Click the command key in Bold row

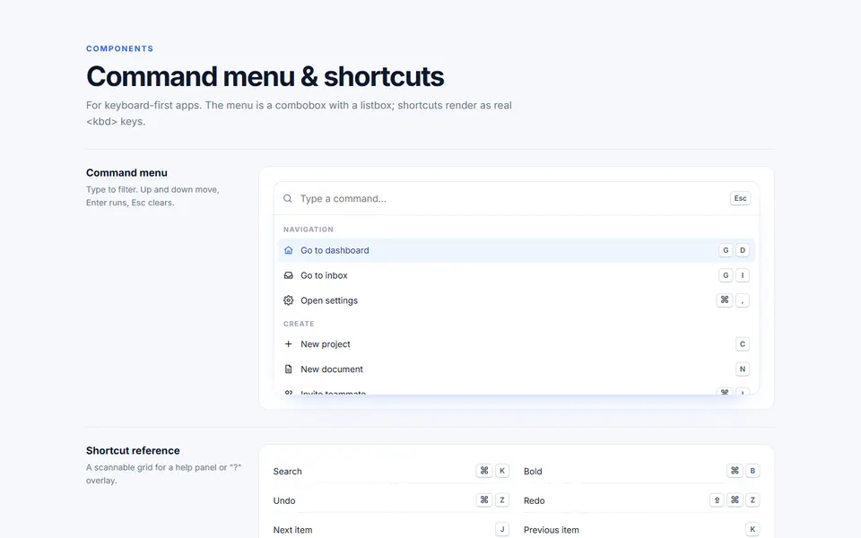(735, 471)
